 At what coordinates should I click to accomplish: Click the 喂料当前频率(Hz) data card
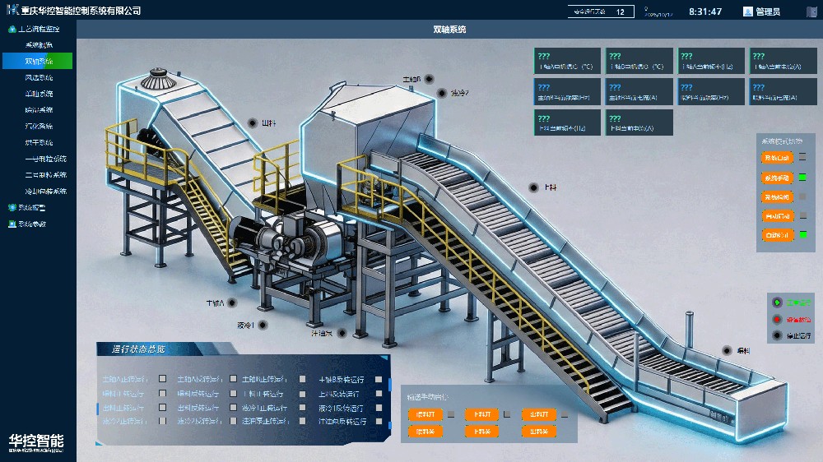711,92
